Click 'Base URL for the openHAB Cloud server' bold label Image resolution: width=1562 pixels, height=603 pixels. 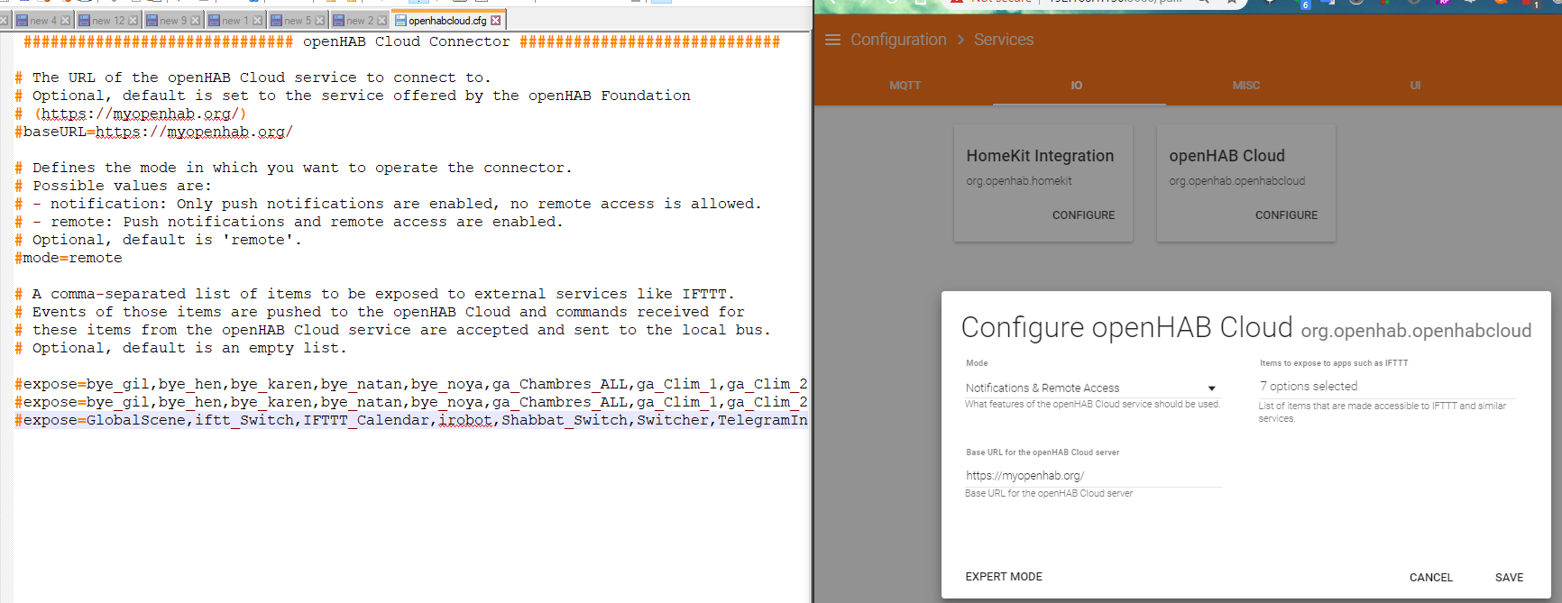tap(1043, 452)
